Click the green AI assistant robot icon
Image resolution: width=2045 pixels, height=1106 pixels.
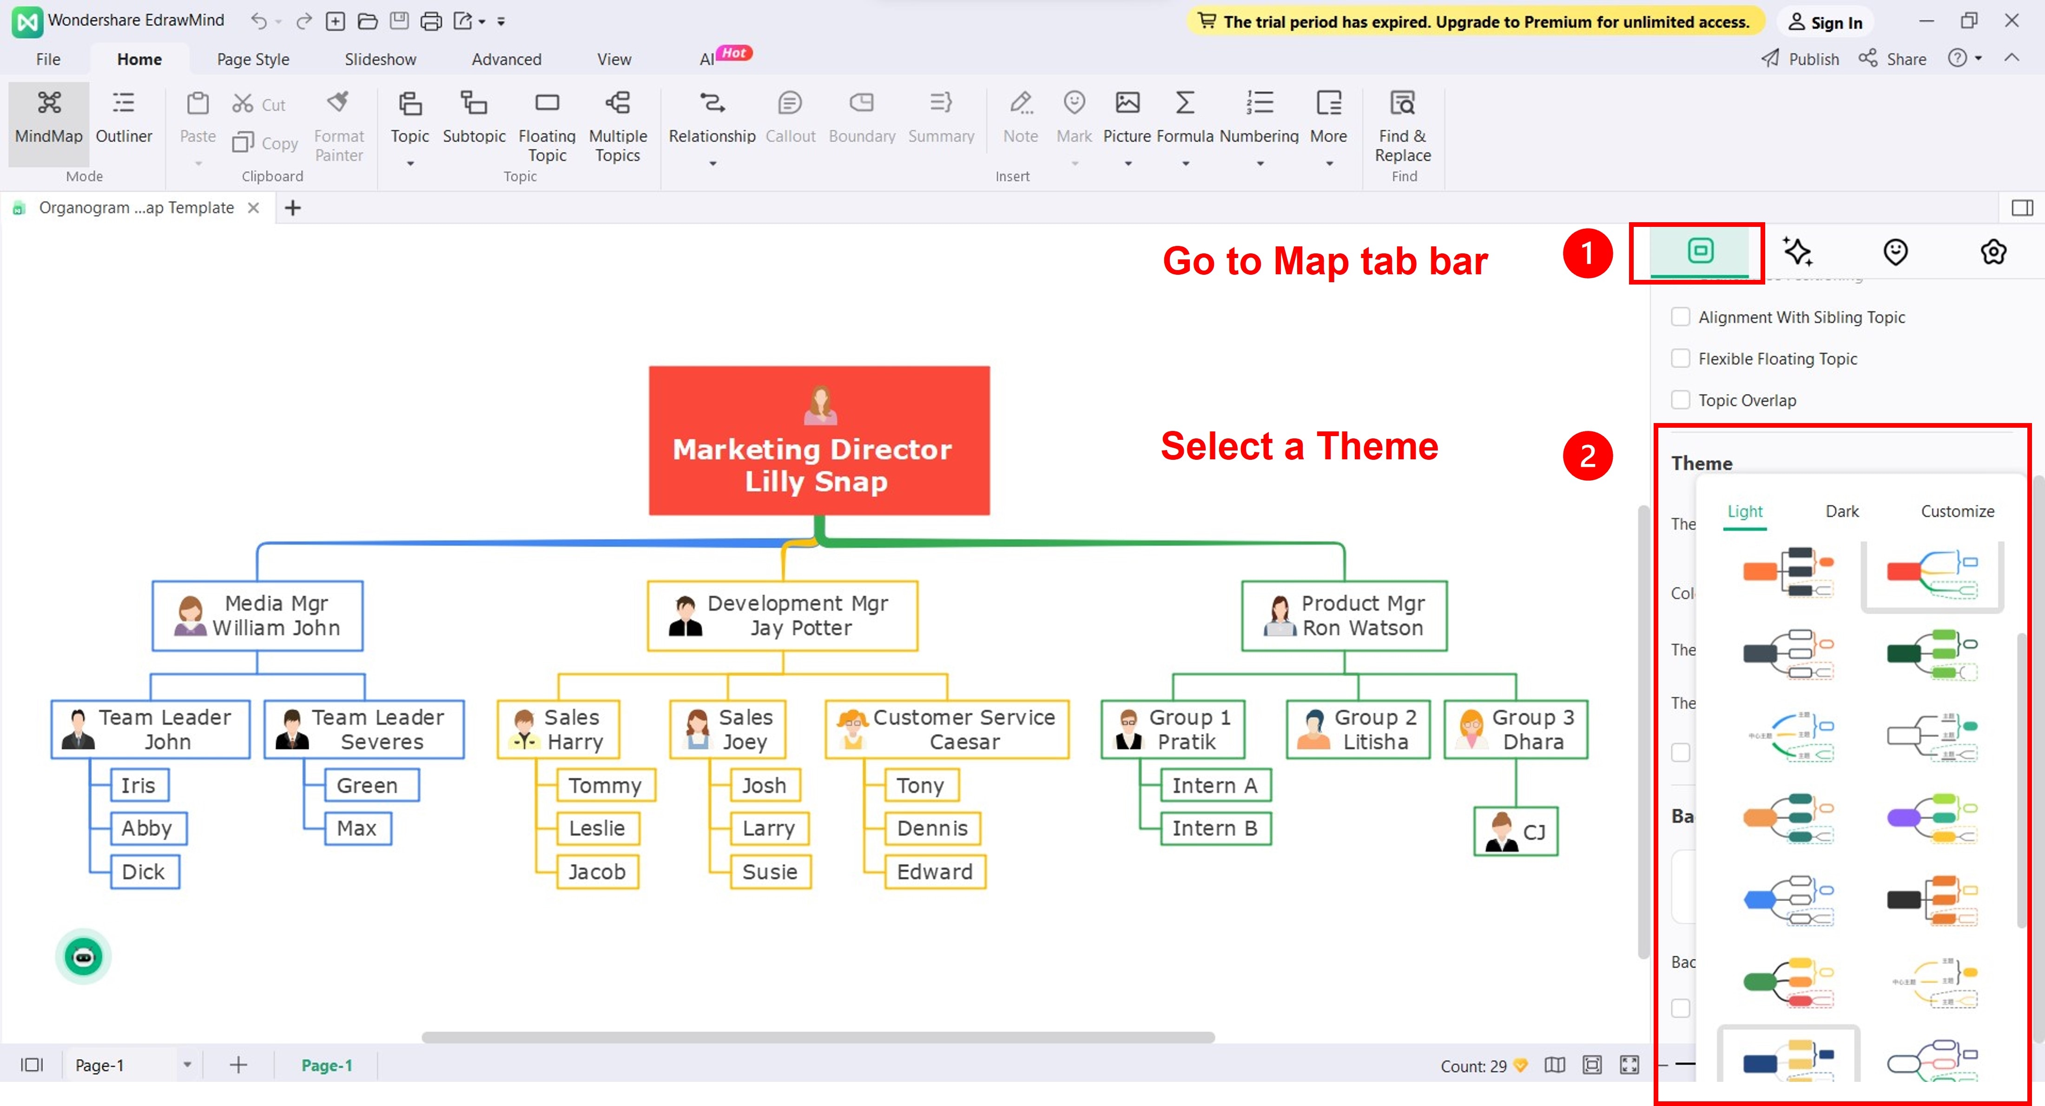(x=83, y=957)
